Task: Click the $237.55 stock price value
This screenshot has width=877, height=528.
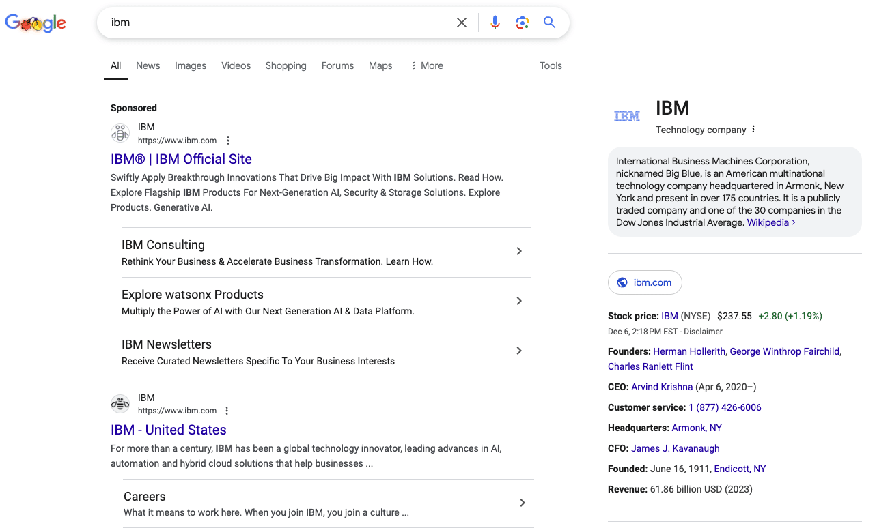Action: click(x=734, y=316)
